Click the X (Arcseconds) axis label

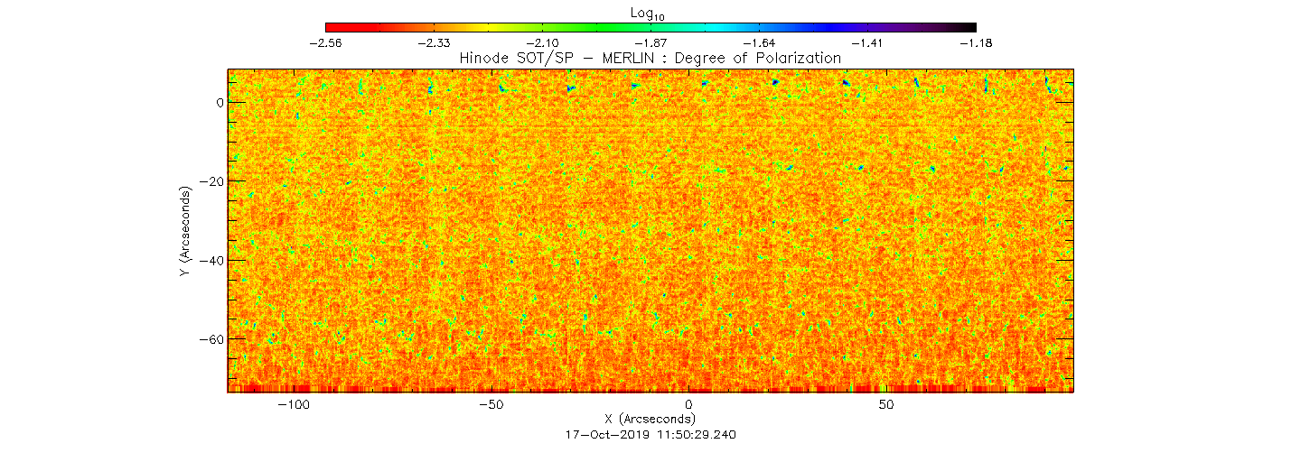pos(650,419)
